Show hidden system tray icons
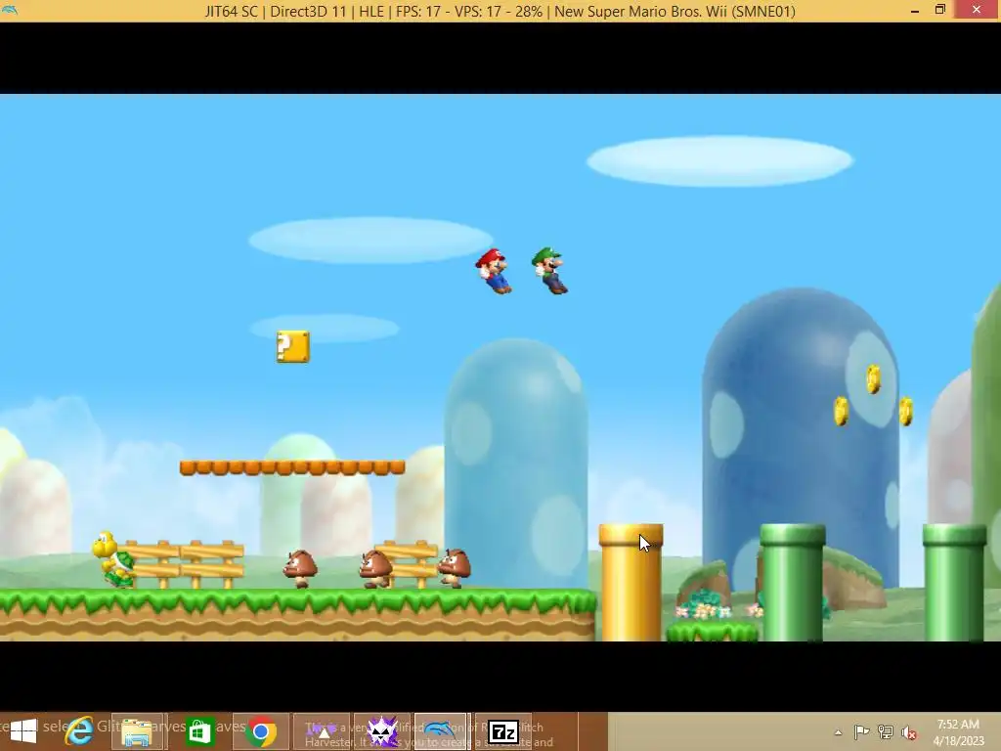 [838, 732]
